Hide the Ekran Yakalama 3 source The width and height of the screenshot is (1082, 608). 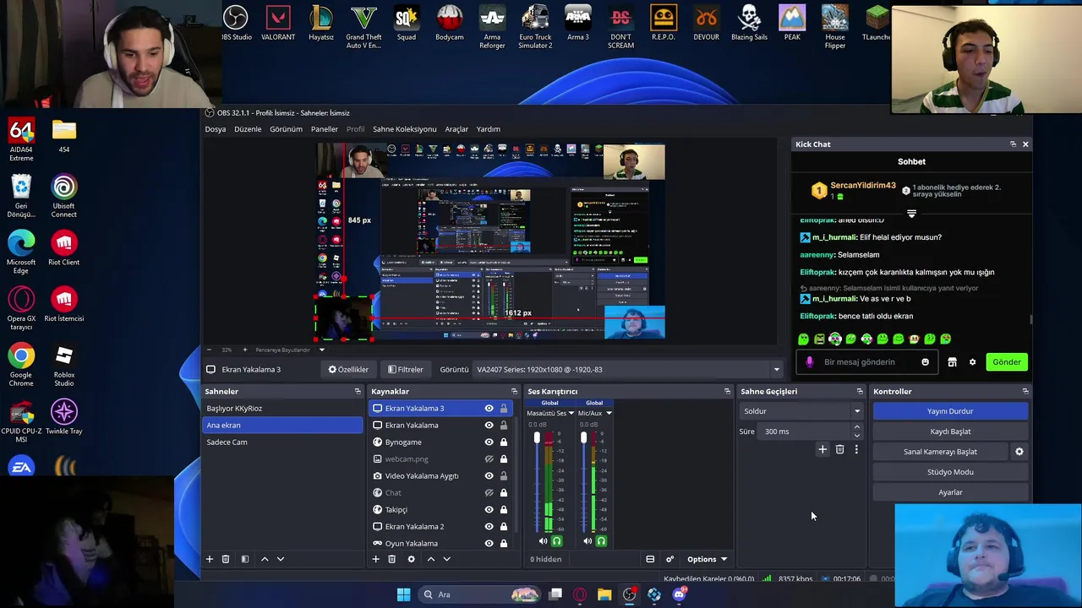489,409
